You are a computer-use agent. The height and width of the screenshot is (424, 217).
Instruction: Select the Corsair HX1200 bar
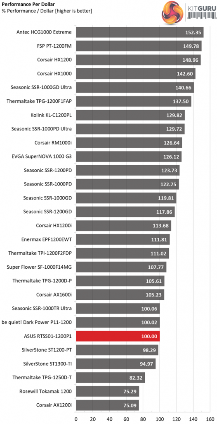138,60
